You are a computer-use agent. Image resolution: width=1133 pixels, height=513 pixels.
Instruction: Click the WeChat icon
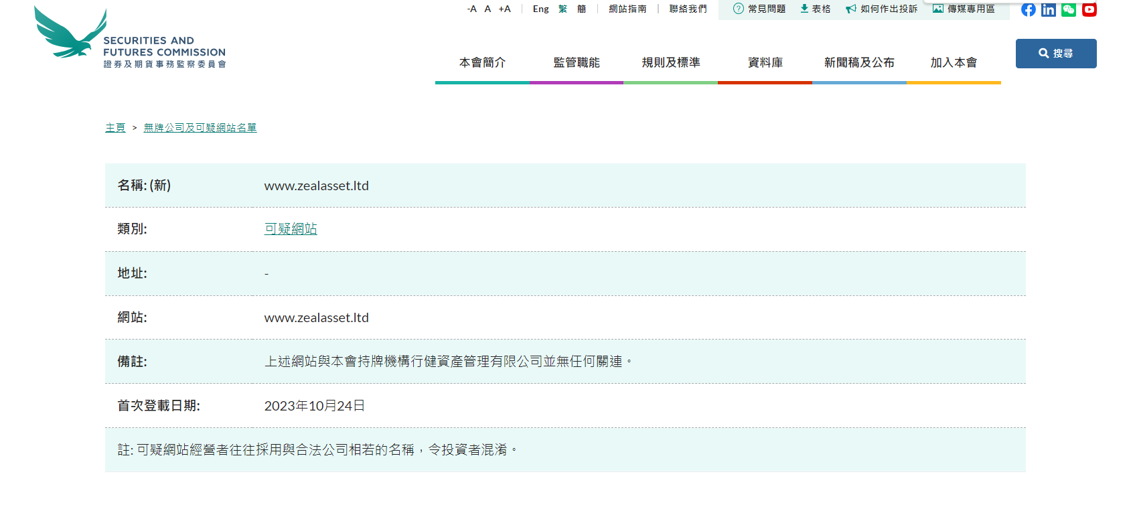pos(1069,9)
